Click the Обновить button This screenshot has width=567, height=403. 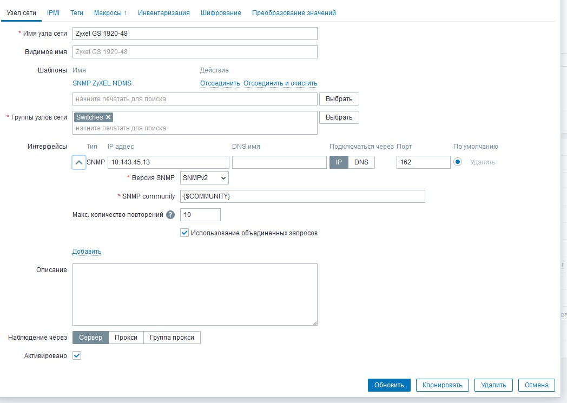click(389, 385)
